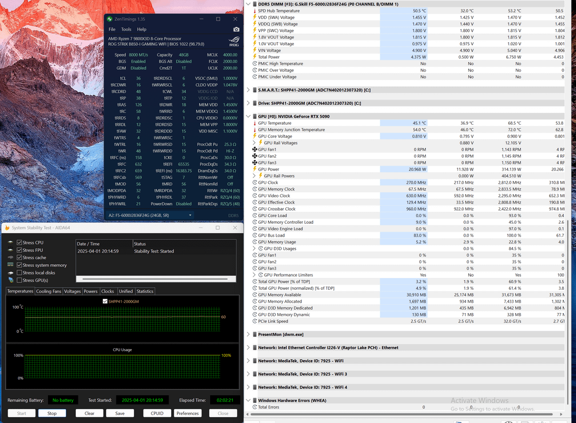576x423 pixels.
Task: Expand GPU D3D Usages
Action: (254, 249)
